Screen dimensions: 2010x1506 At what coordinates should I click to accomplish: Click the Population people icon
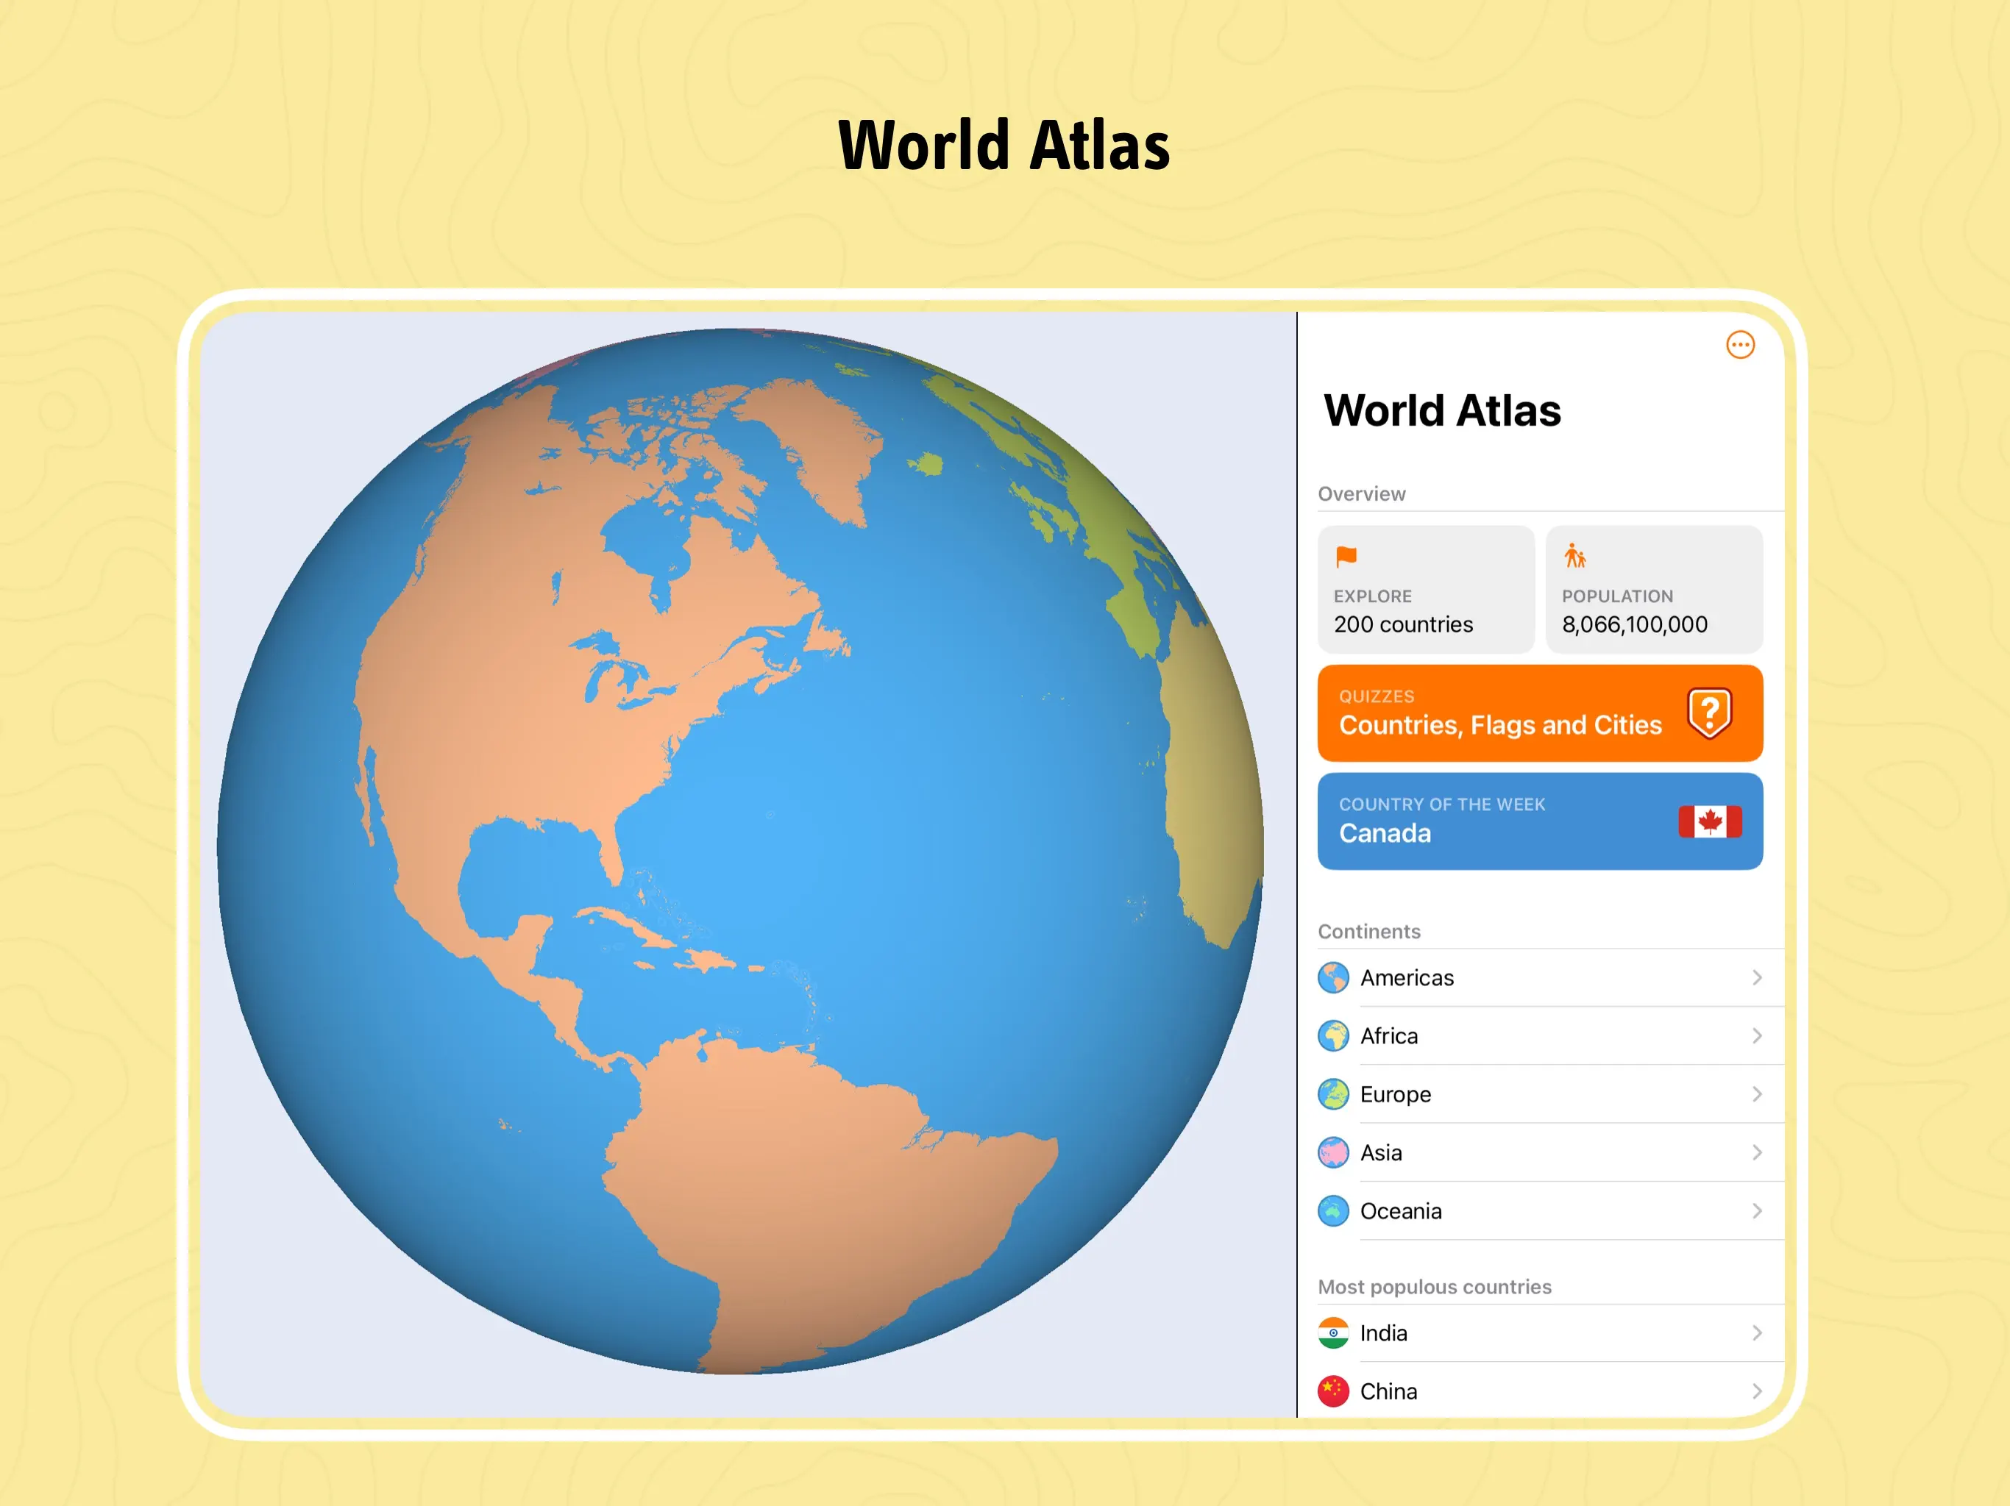1574,556
